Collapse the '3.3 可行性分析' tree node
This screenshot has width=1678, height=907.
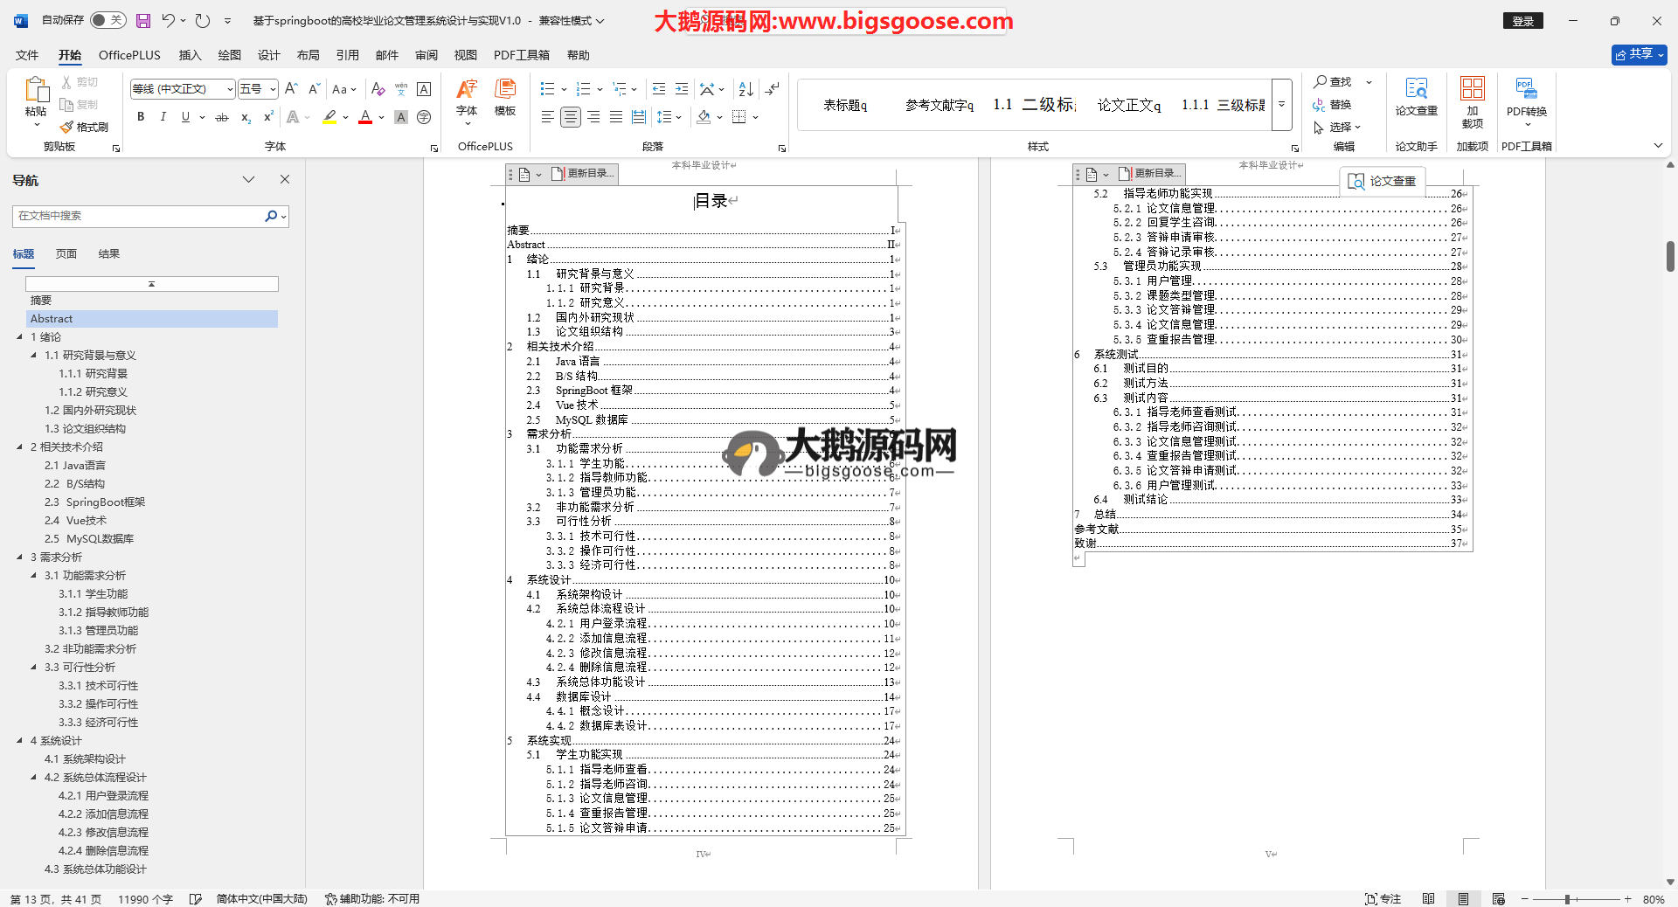coord(34,668)
